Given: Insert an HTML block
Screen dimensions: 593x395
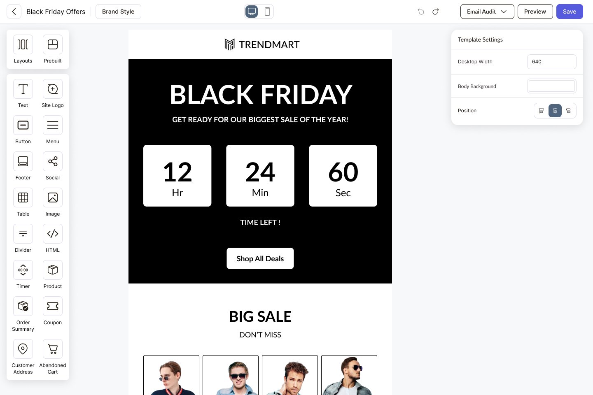Looking at the screenshot, I should click(x=53, y=234).
